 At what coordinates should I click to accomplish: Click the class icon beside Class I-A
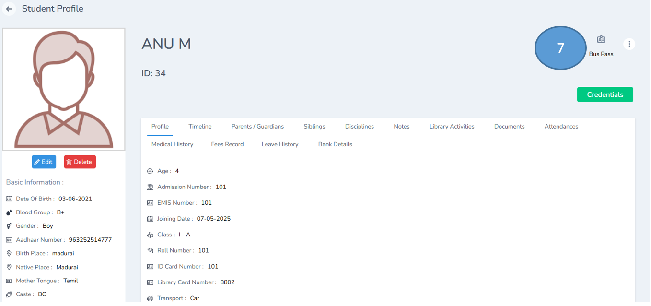(150, 234)
